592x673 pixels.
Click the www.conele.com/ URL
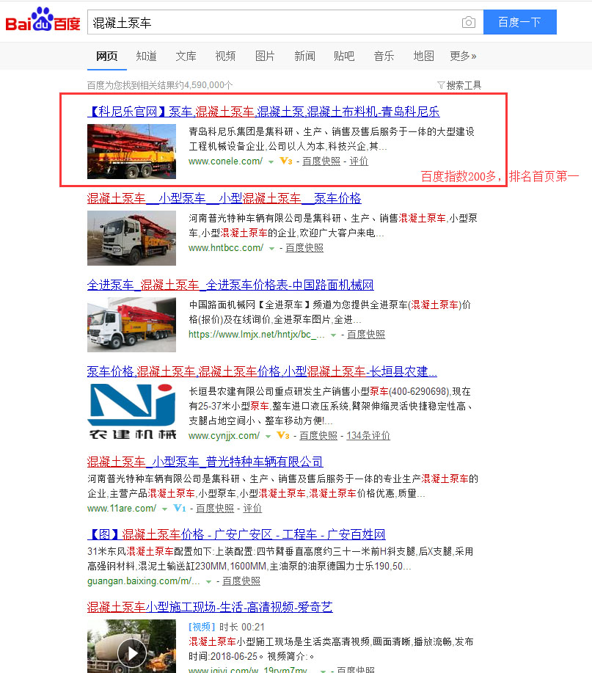(x=226, y=161)
